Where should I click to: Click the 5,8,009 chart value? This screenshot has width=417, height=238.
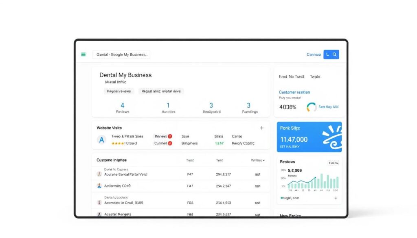pos(295,170)
